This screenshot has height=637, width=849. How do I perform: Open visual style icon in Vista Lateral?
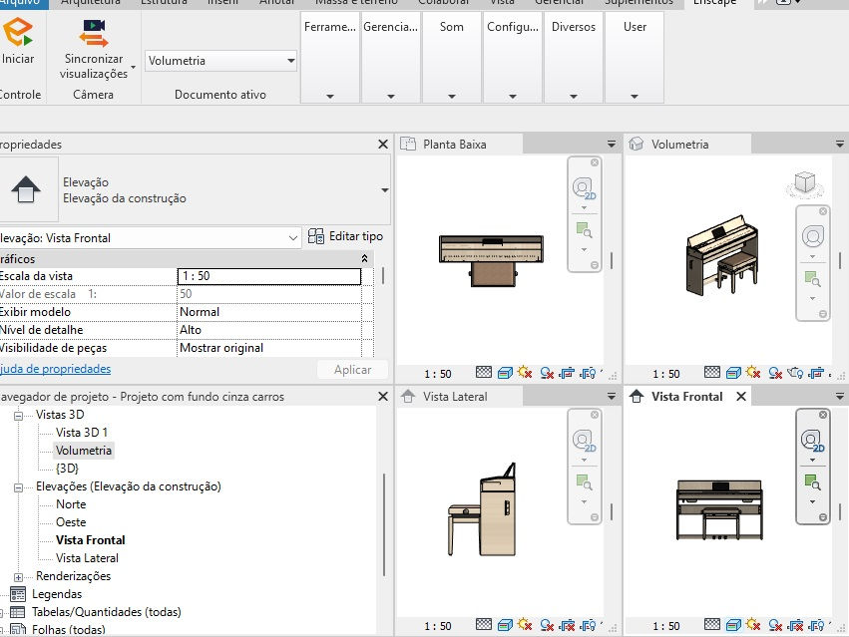(505, 625)
